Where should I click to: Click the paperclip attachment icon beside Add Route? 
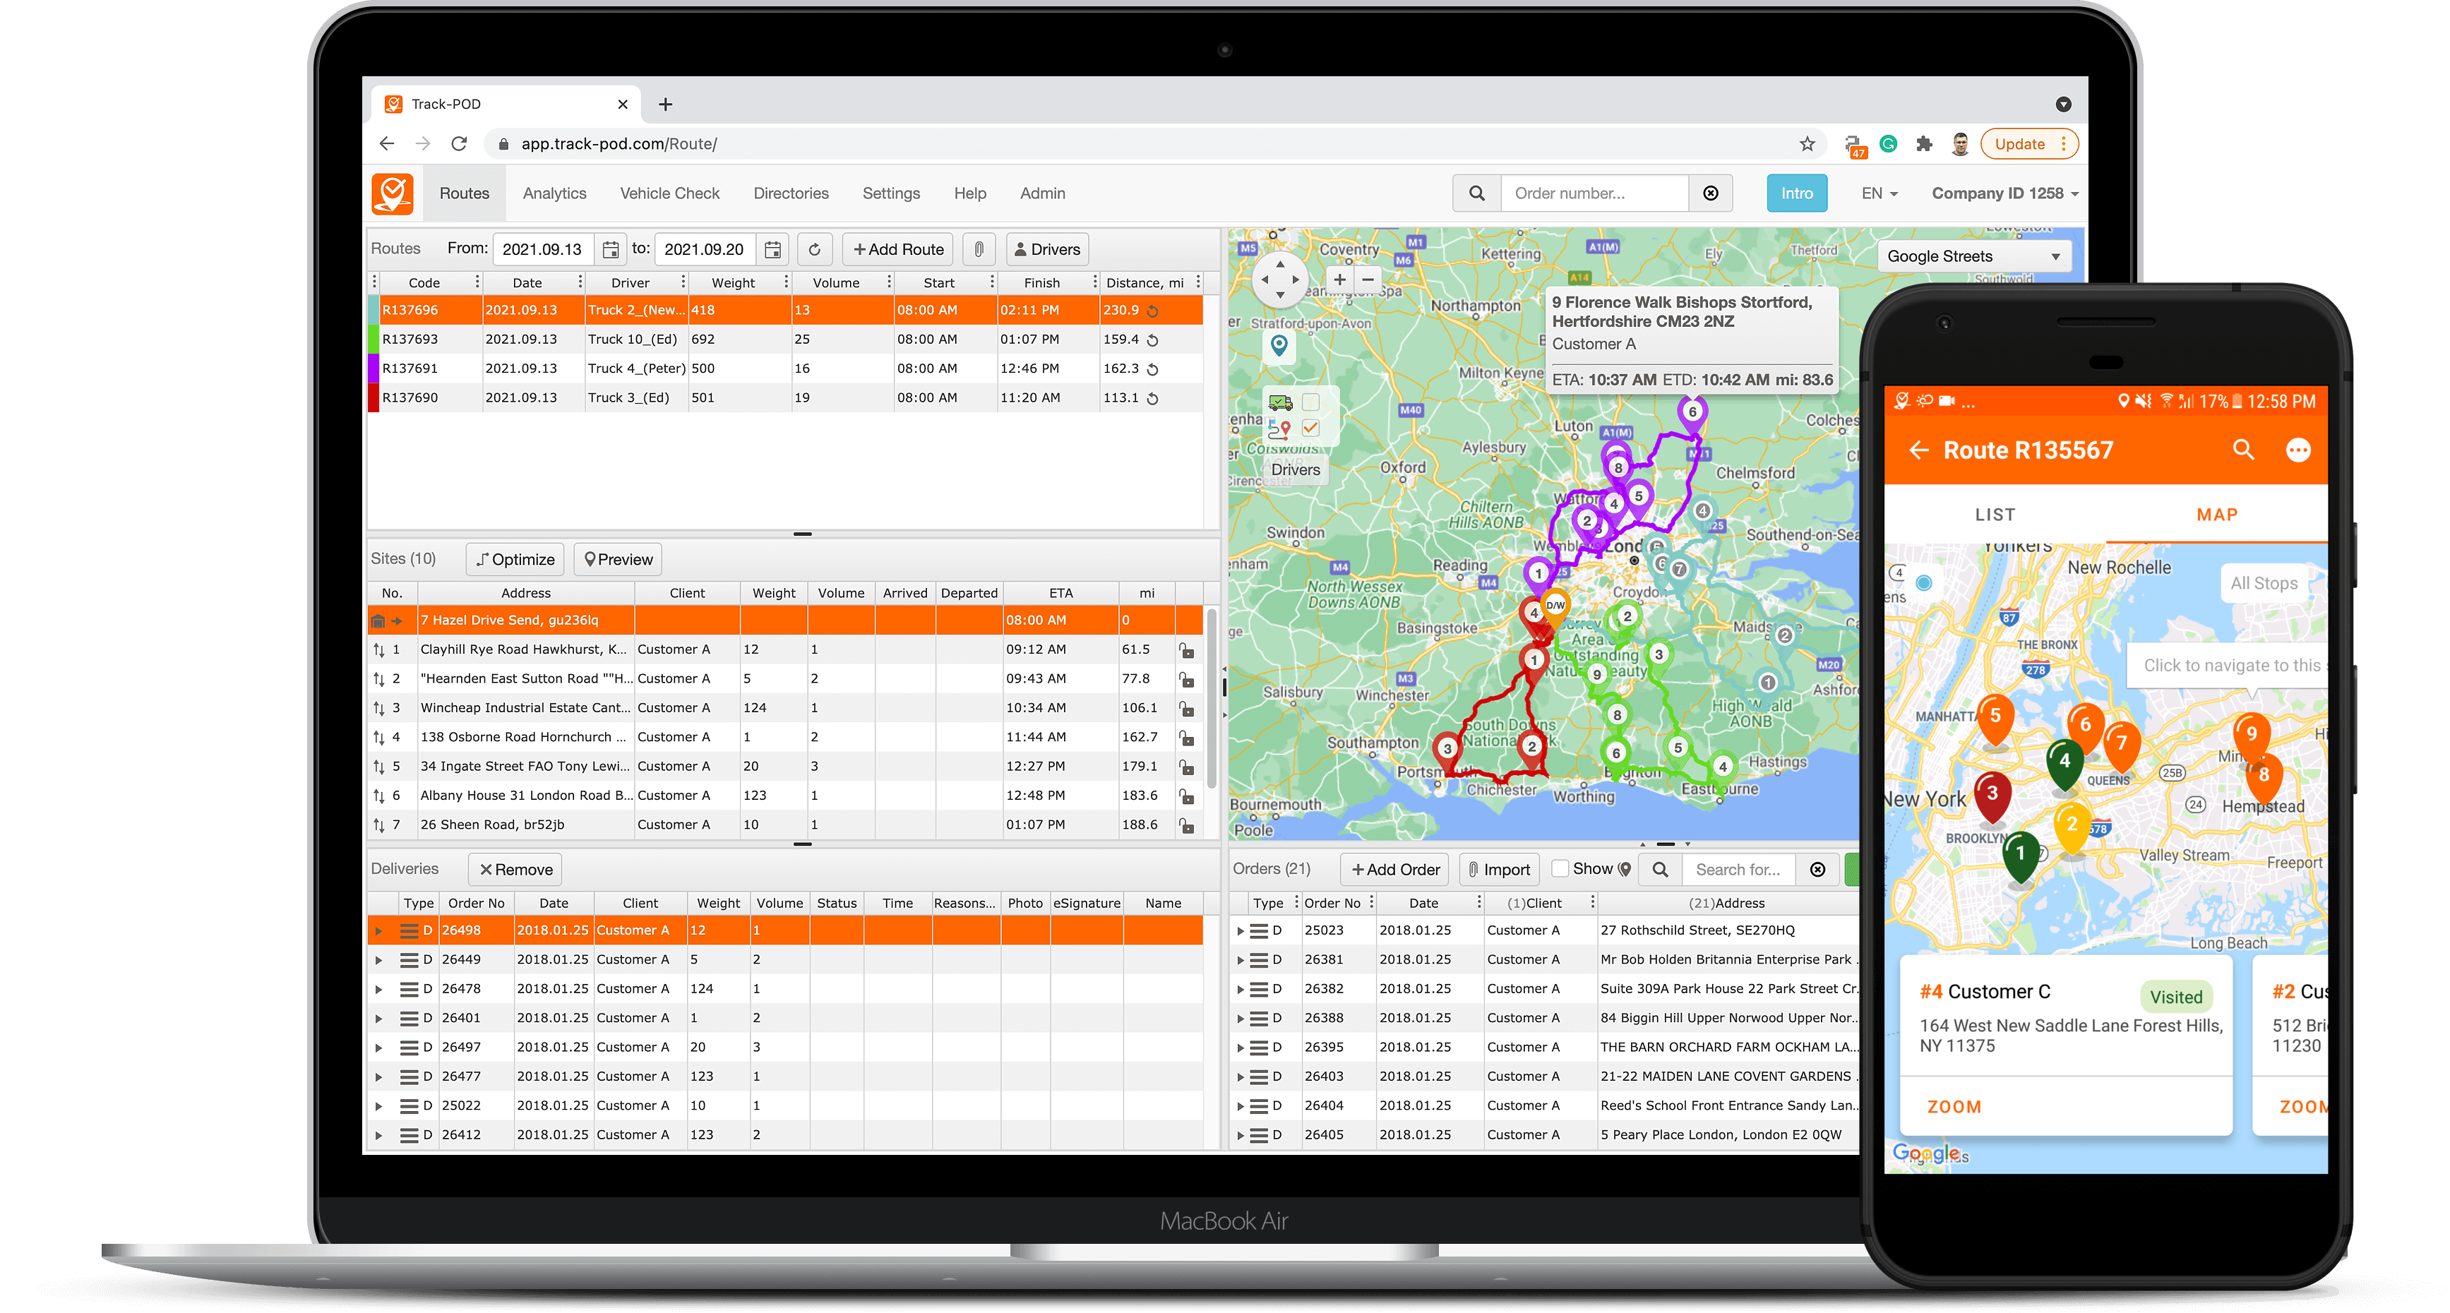[x=979, y=249]
